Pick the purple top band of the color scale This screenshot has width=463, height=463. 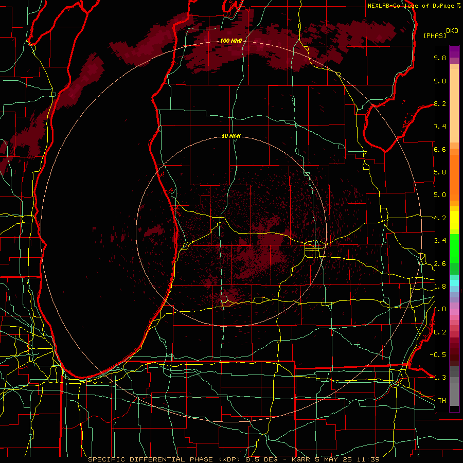(x=454, y=51)
